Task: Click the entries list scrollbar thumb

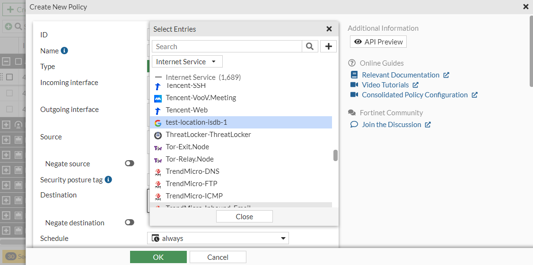Action: [x=335, y=155]
